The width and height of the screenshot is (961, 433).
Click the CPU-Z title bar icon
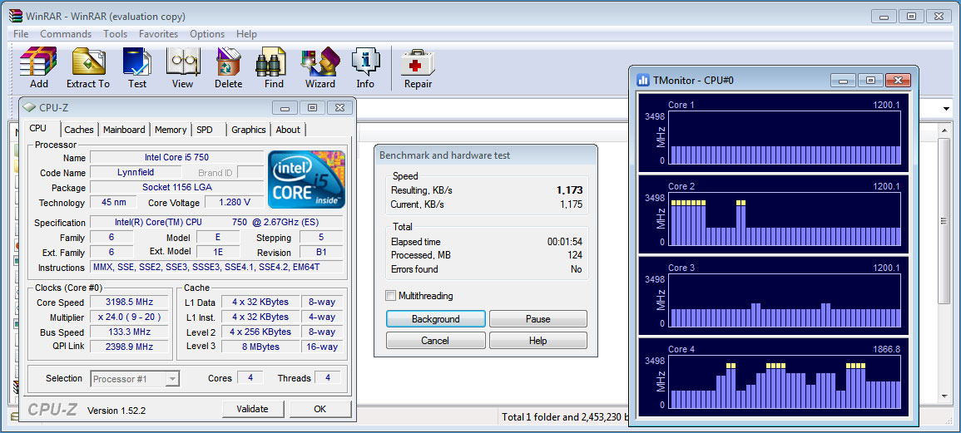(x=29, y=108)
